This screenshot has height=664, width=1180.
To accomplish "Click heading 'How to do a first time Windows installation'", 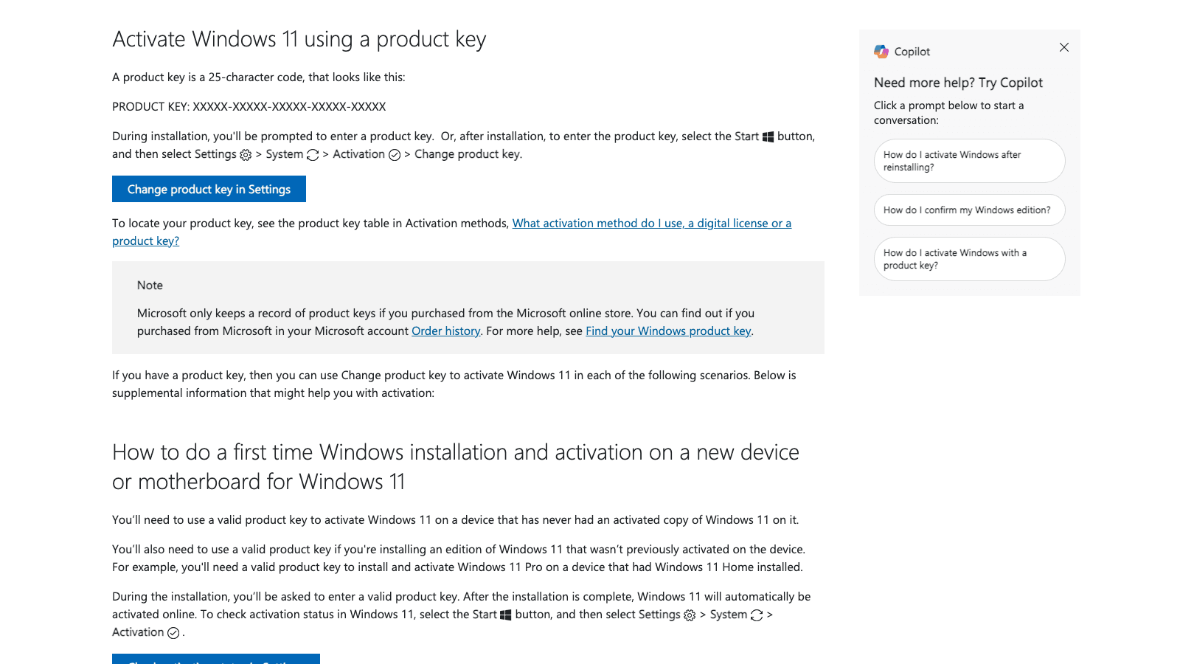I will (456, 466).
